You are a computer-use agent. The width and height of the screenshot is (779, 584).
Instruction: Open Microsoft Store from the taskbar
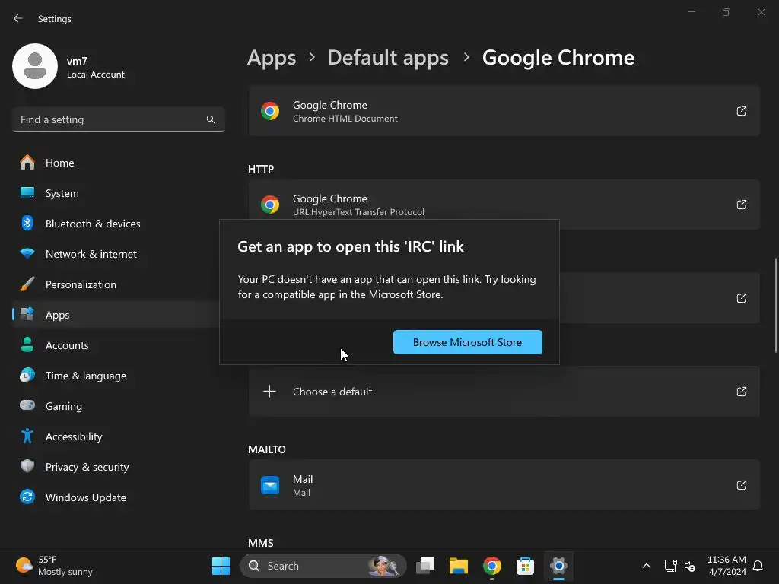pos(525,566)
